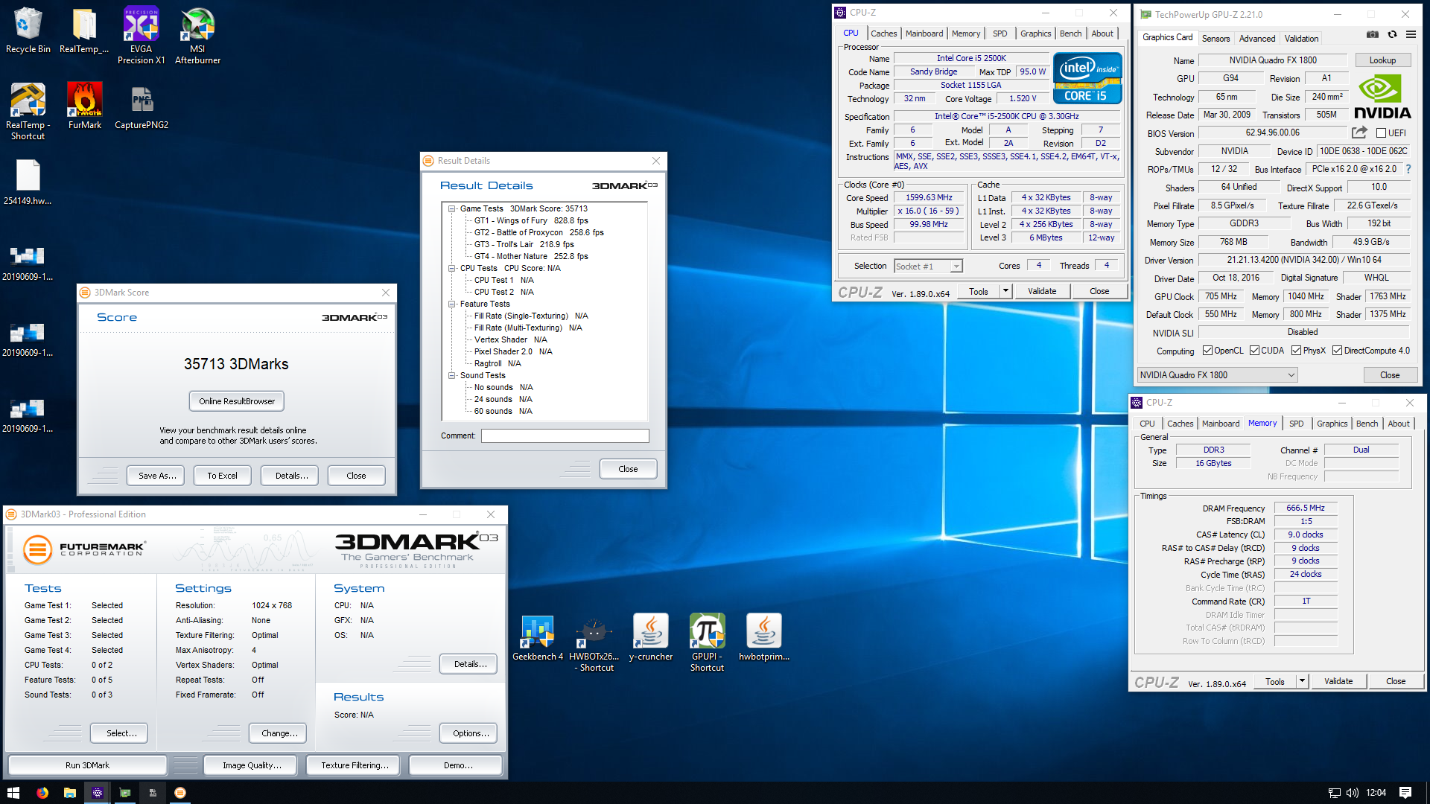Collapse the Sound Tests tree node
The height and width of the screenshot is (804, 1430).
click(452, 376)
